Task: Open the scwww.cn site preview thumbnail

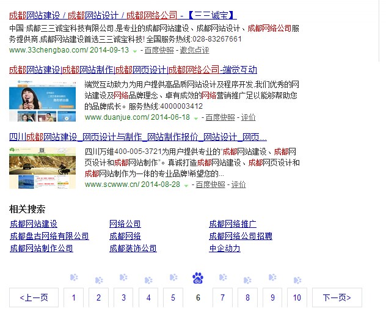Action: 42,168
